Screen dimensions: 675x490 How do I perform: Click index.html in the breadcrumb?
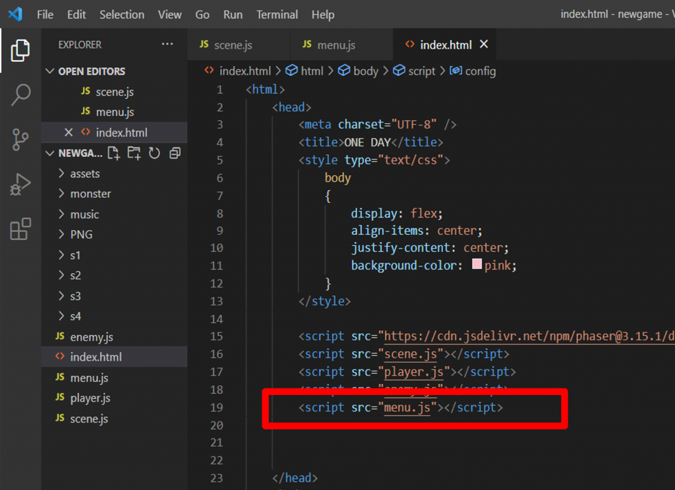click(x=245, y=71)
